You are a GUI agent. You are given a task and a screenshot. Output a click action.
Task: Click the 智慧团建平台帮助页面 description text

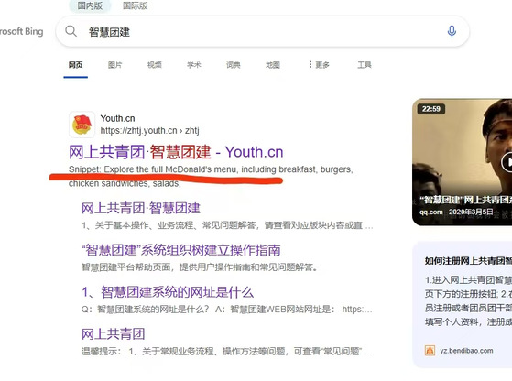click(199, 267)
